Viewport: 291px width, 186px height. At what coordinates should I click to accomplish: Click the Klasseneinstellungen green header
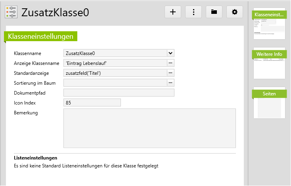point(41,36)
